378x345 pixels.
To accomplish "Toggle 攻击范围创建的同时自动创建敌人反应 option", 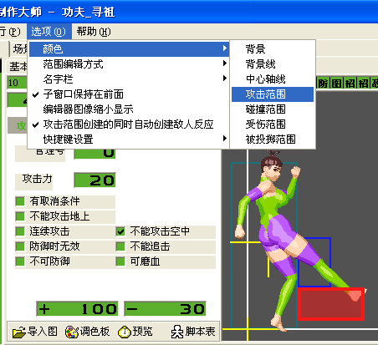I will [x=129, y=124].
